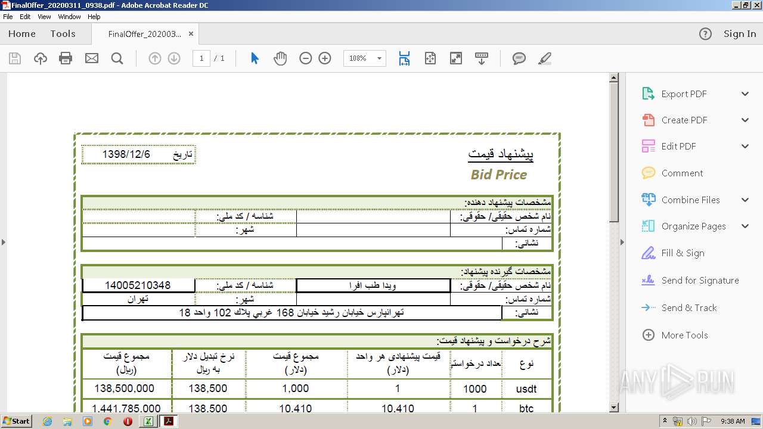
Task: Click the Save file icon
Action: 15,58
